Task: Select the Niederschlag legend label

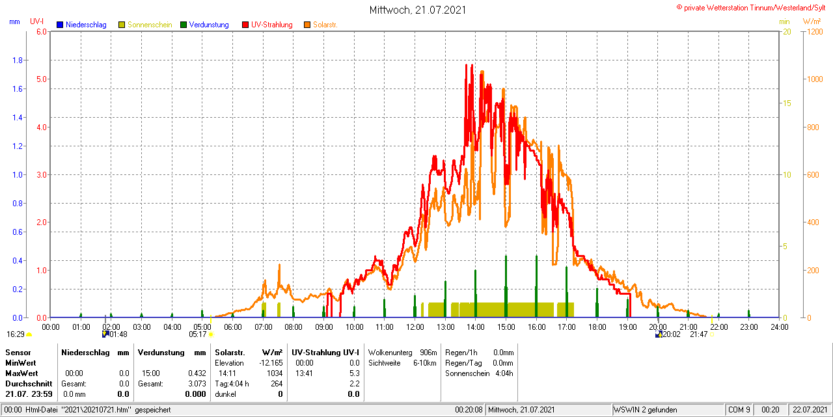Action: (x=86, y=25)
